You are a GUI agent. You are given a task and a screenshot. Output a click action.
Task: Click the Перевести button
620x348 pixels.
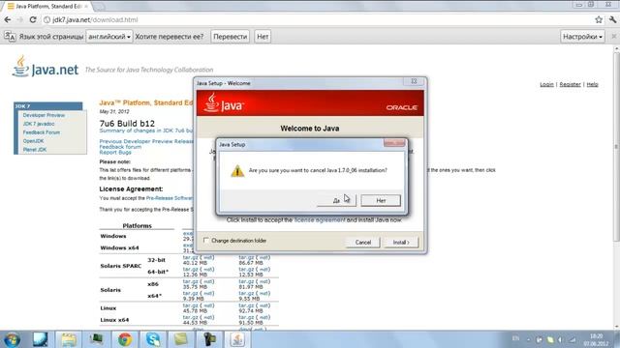(x=231, y=37)
